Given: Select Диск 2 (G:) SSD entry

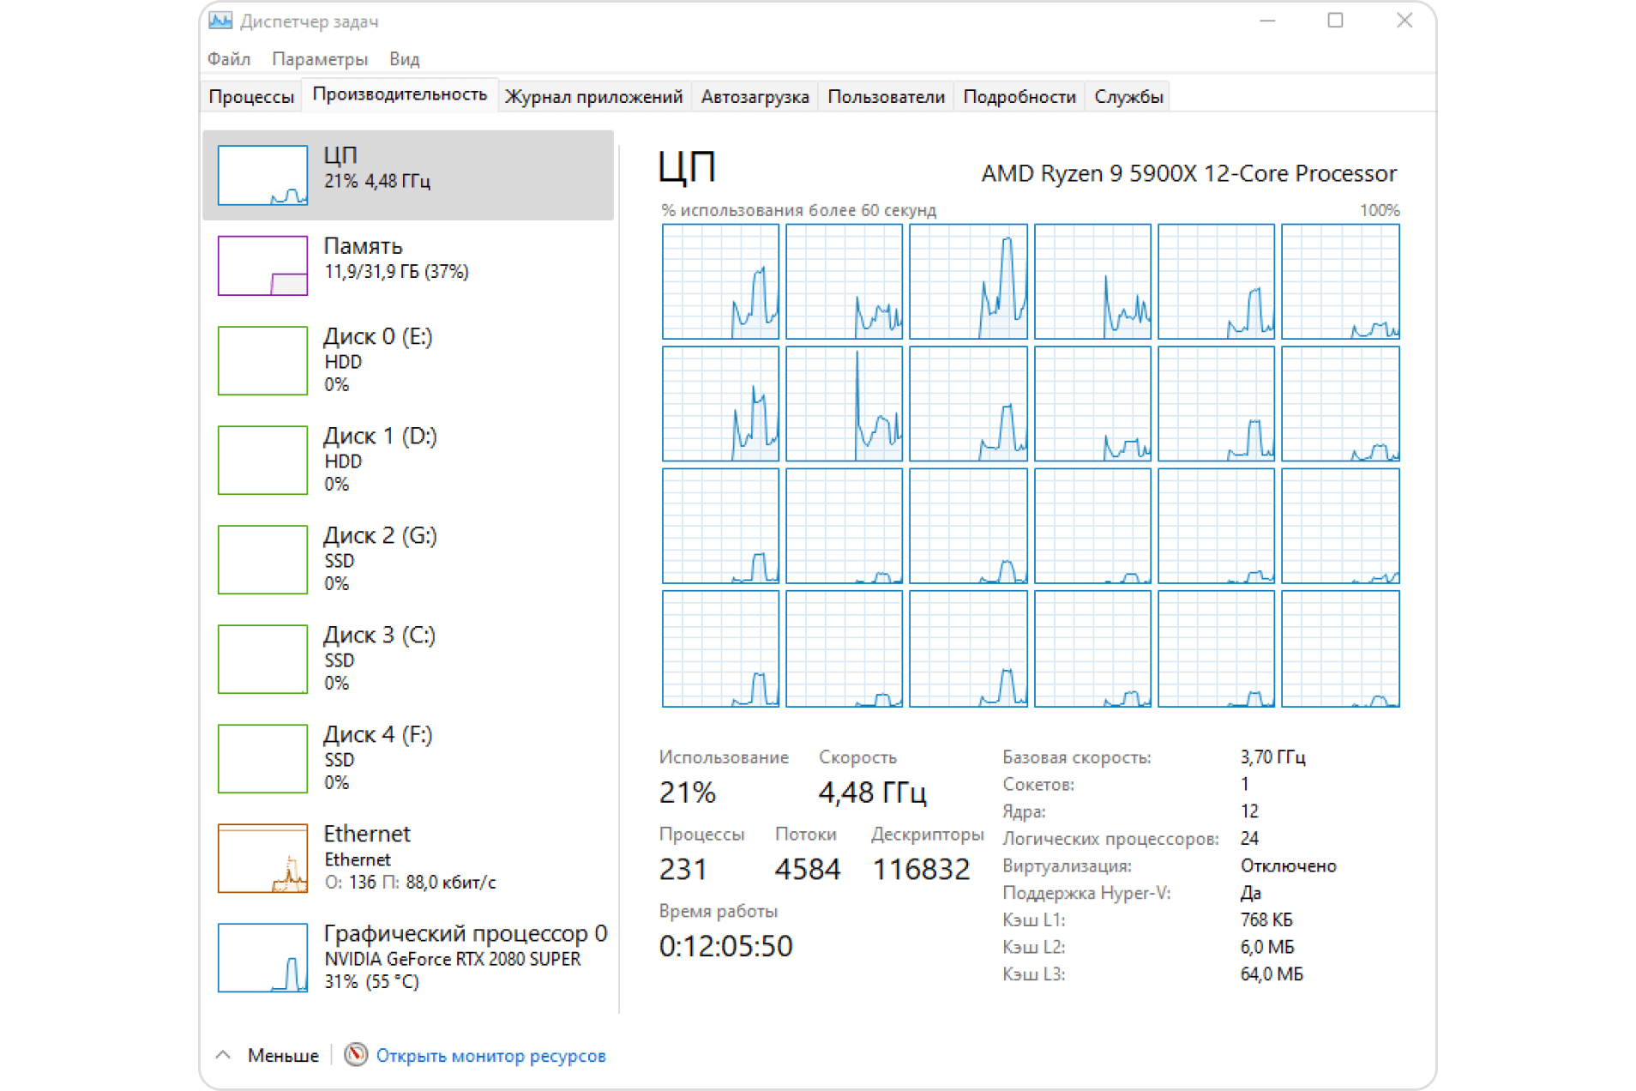Looking at the screenshot, I should 378,558.
